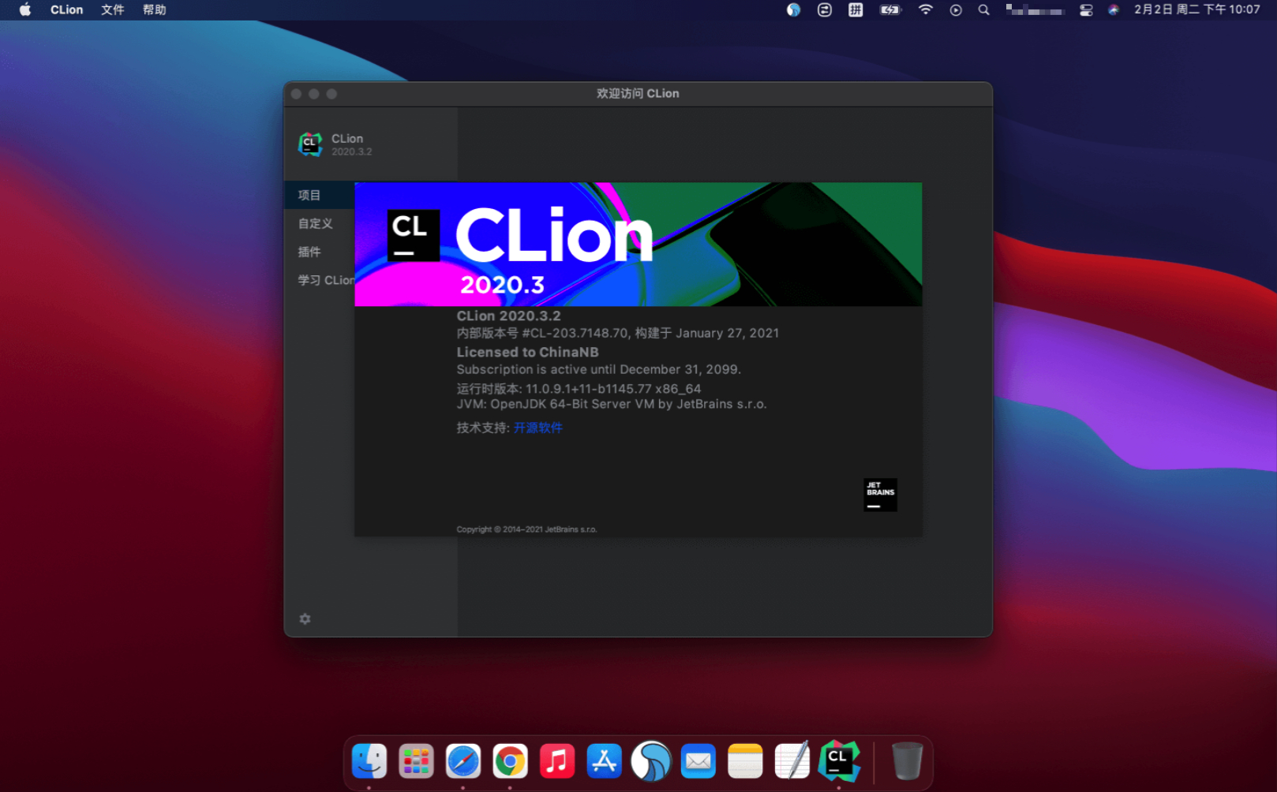
Task: Click the rounded-square sync icon in menu bar
Action: pos(825,10)
